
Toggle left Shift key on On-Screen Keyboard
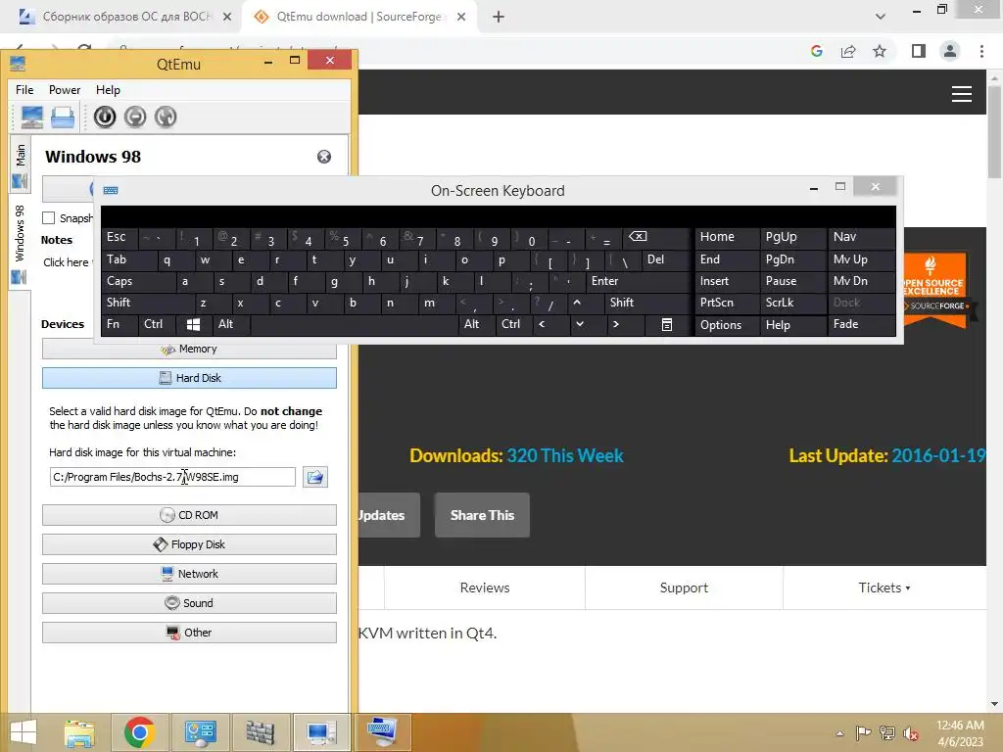147,303
